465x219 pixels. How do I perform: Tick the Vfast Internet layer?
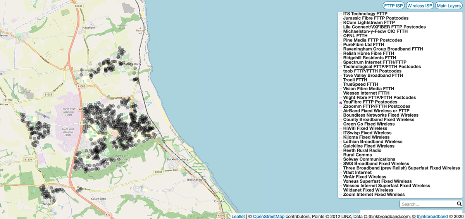(x=341, y=172)
